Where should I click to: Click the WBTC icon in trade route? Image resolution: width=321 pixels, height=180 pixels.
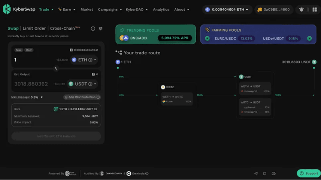[x=163, y=87]
